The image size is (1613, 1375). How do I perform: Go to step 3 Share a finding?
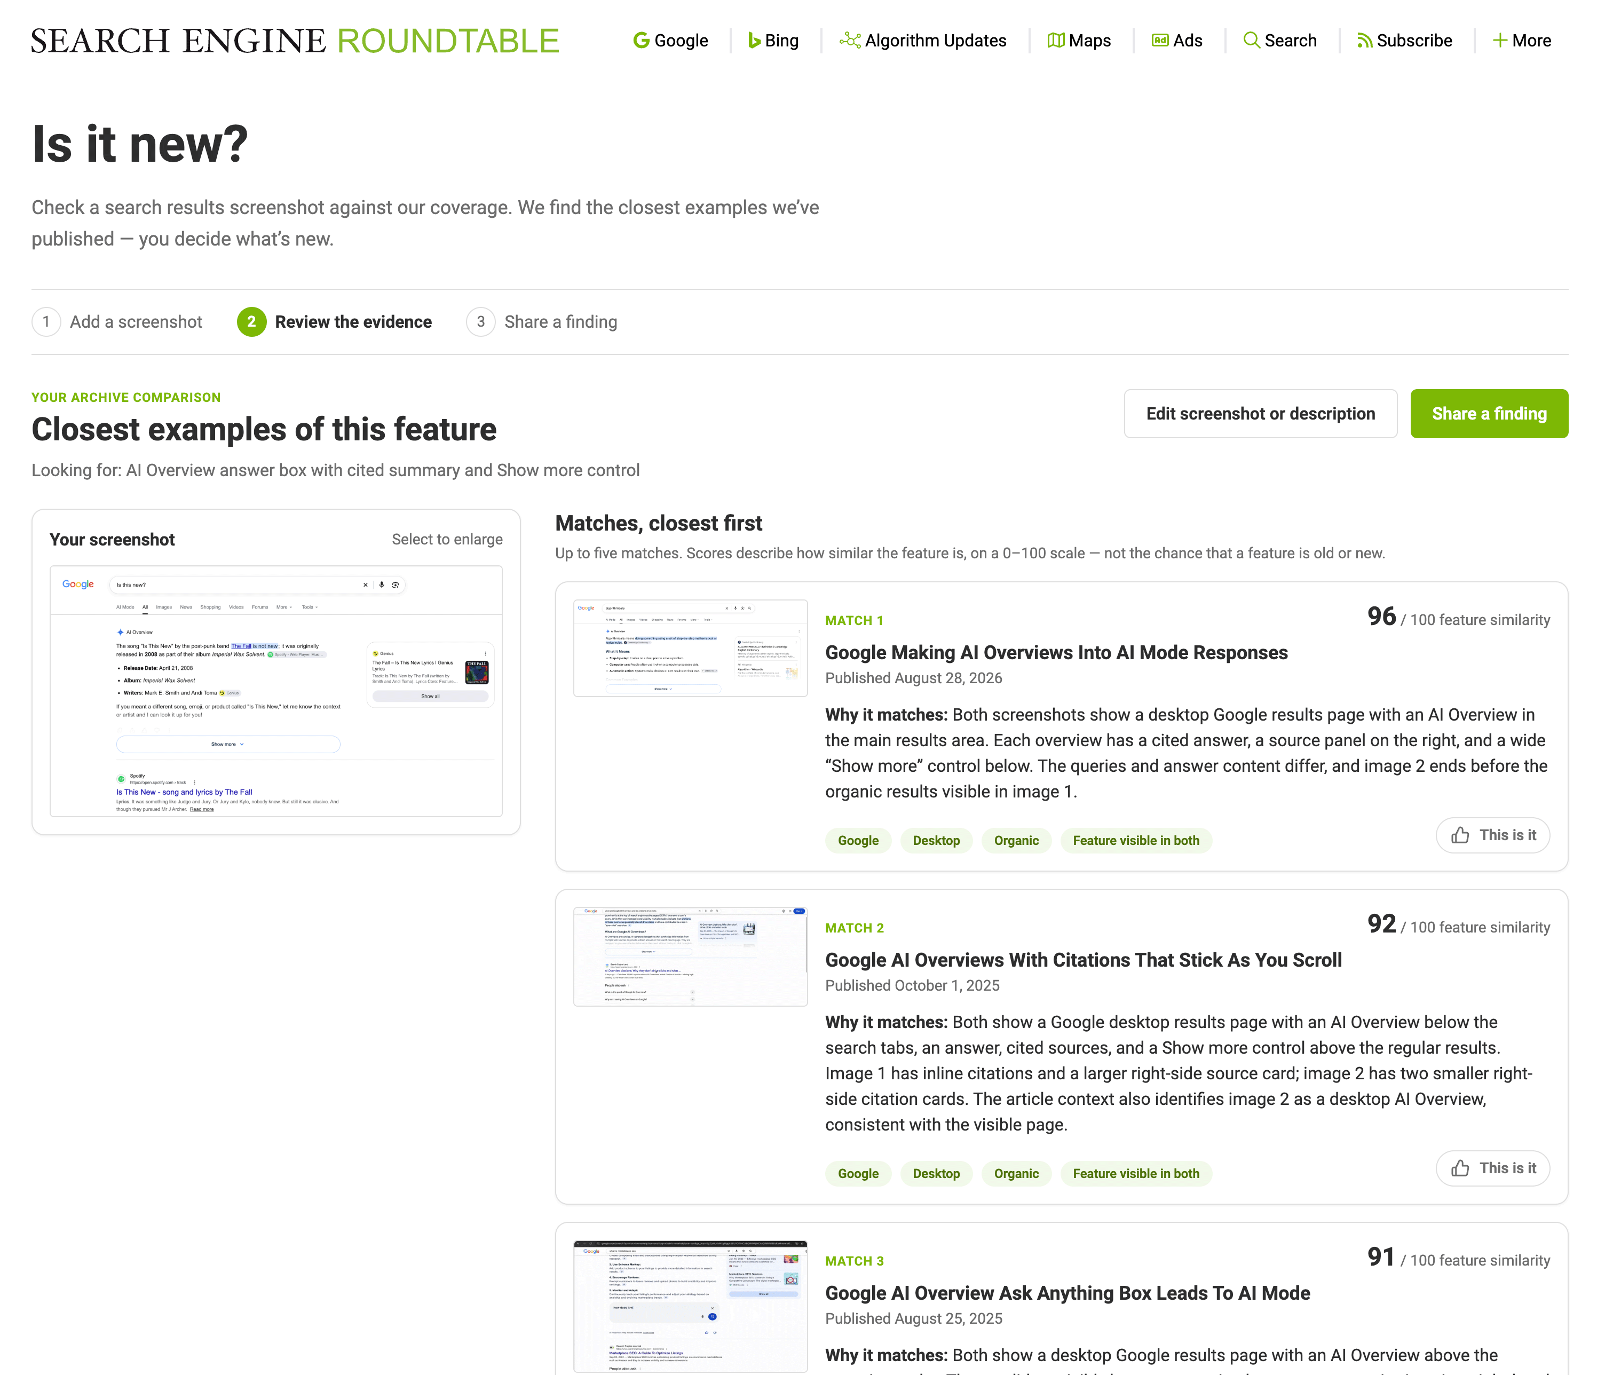[x=542, y=321]
